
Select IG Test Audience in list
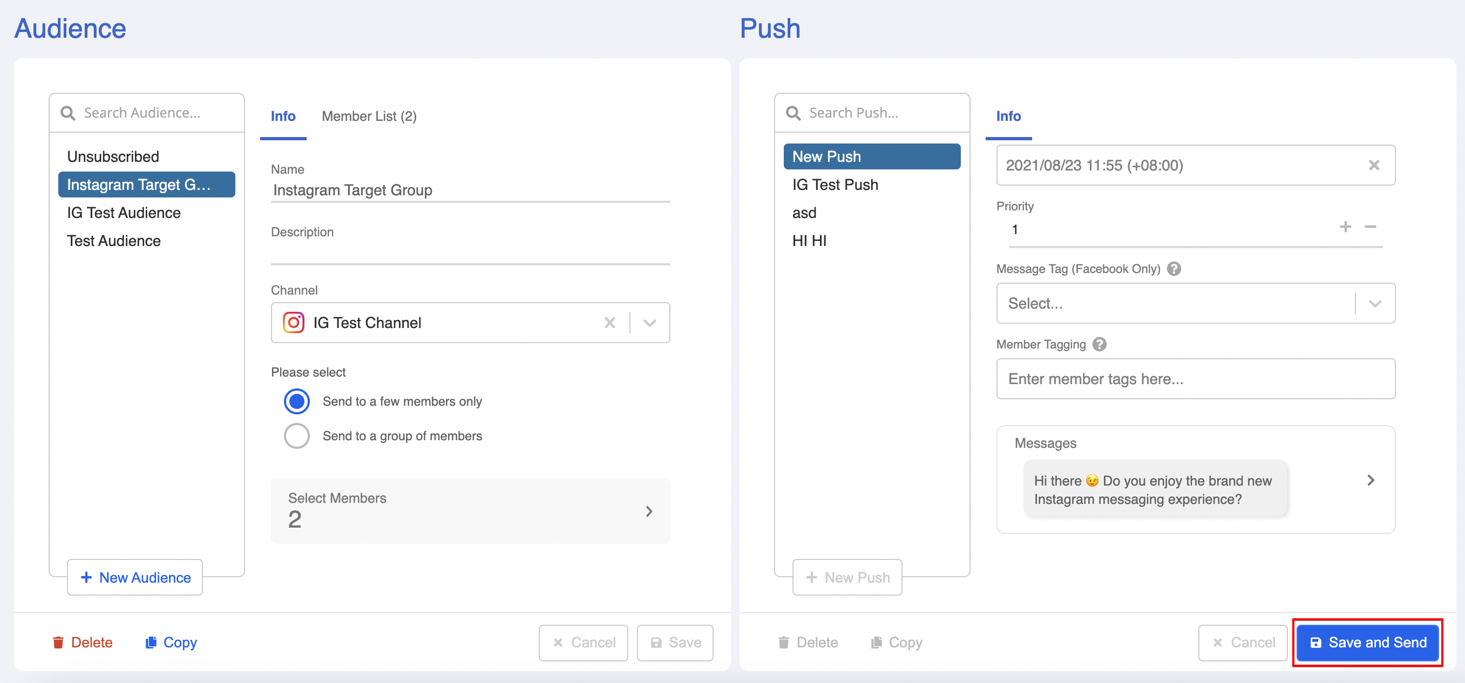[147, 213]
